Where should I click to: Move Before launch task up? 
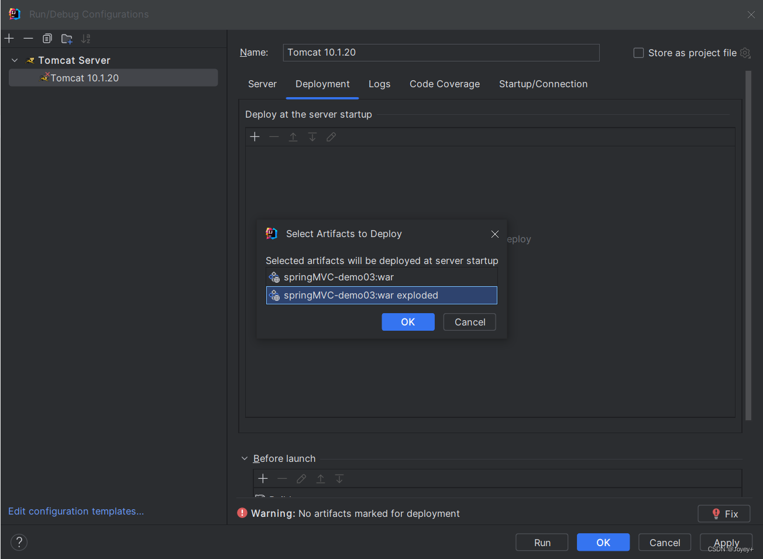click(x=321, y=479)
